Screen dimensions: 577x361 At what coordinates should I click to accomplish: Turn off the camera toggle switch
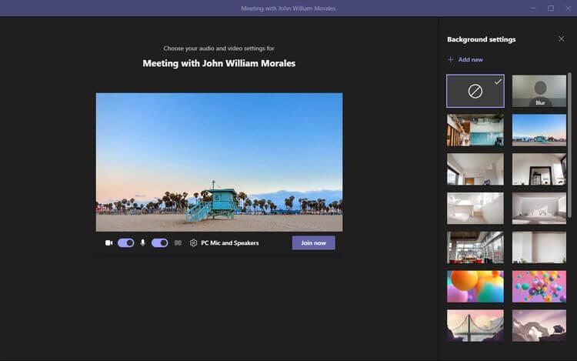[x=126, y=243]
